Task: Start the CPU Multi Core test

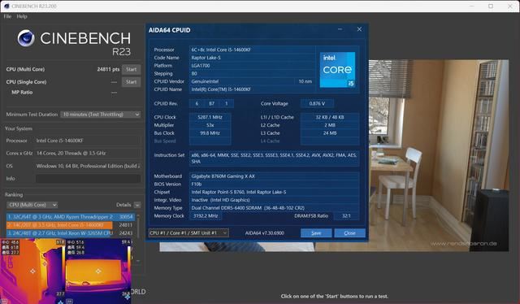Action: [x=131, y=69]
